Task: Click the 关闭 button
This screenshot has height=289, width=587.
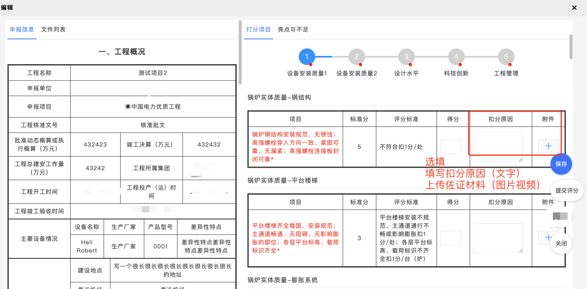Action: tap(561, 244)
